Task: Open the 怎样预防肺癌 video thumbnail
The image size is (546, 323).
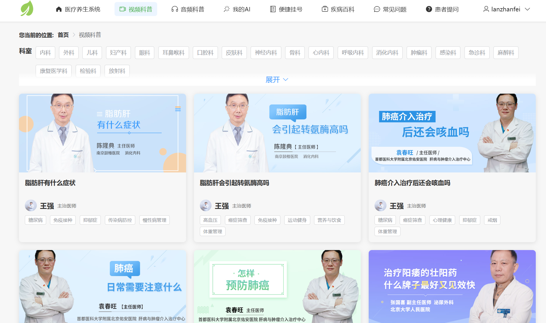Action: pyautogui.click(x=277, y=287)
